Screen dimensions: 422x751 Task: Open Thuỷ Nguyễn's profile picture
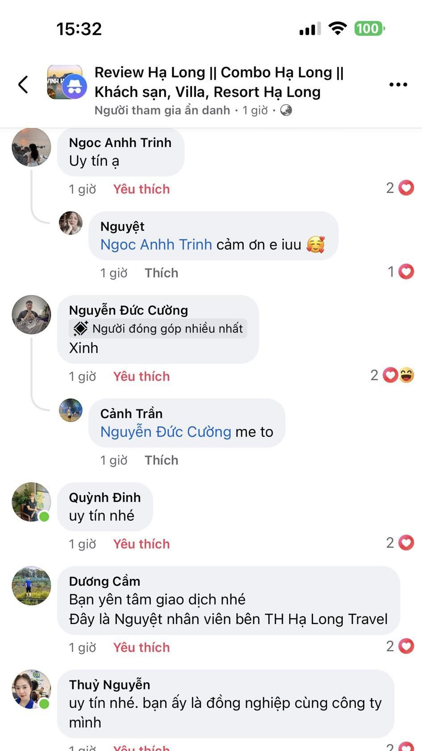coord(31,689)
